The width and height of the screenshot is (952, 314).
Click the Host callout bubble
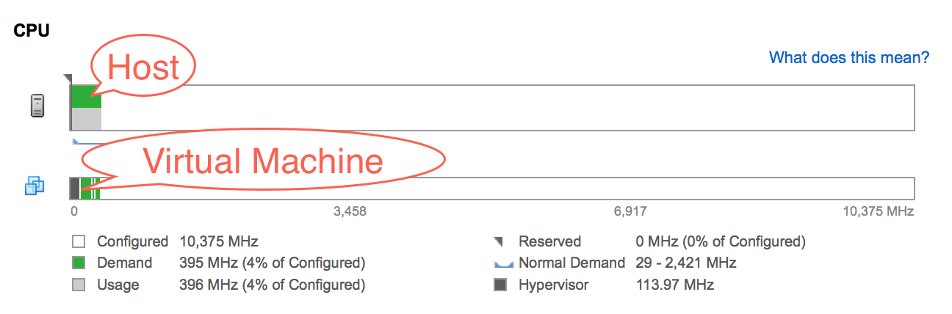[144, 67]
